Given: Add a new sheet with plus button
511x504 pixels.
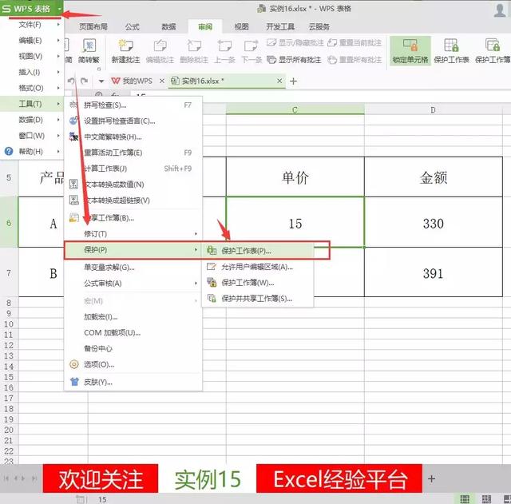Looking at the screenshot, I should (431, 479).
